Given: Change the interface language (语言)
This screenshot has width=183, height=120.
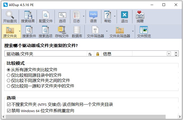Looking at the screenshot, I should pos(93,17).
